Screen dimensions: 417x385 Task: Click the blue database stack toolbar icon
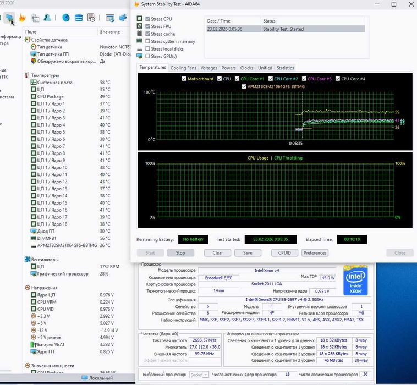pyautogui.click(x=79, y=18)
